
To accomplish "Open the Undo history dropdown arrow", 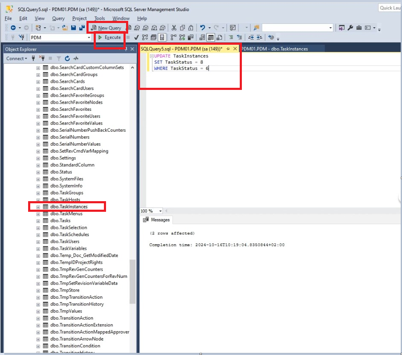I will 210,28.
